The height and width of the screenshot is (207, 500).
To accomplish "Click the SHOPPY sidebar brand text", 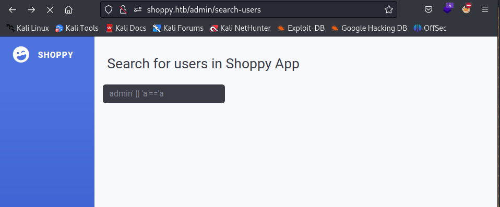I will 55,55.
